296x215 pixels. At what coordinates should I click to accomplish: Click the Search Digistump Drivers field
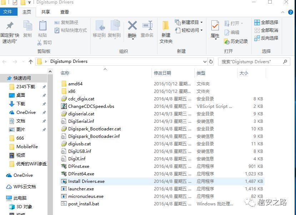[x=254, y=62]
